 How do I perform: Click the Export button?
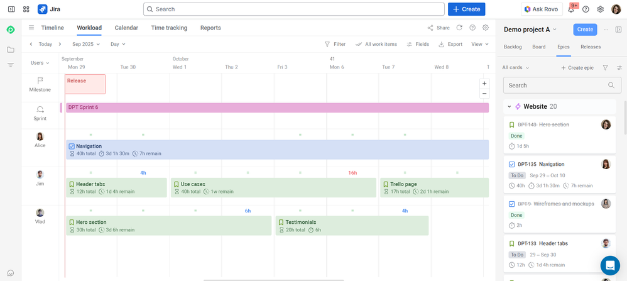(x=450, y=45)
